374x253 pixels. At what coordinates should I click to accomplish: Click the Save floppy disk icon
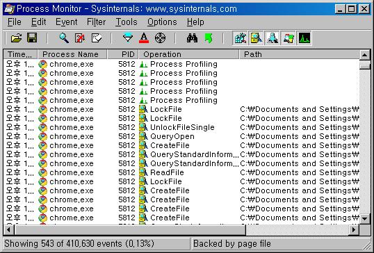point(32,38)
